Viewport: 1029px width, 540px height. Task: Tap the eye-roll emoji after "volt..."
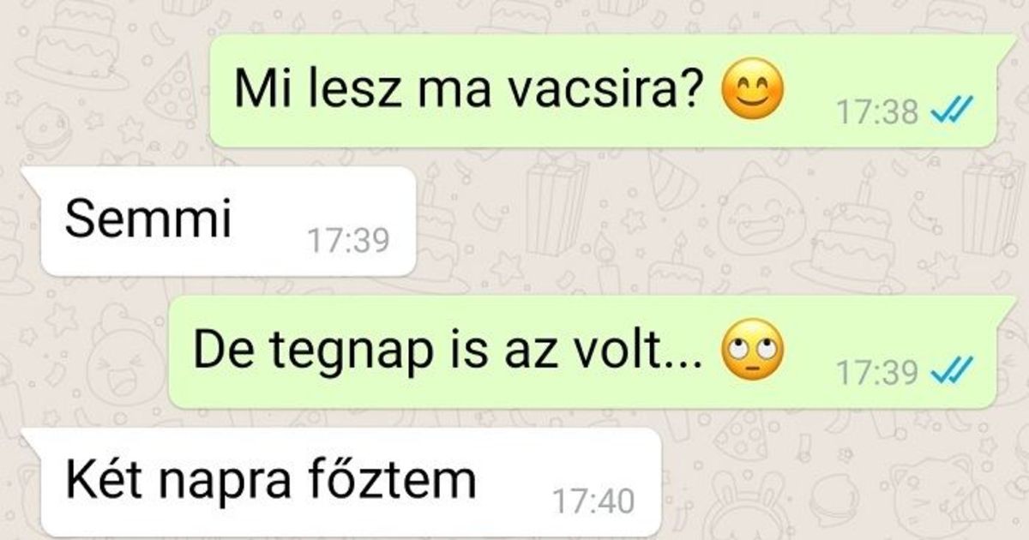click(753, 354)
